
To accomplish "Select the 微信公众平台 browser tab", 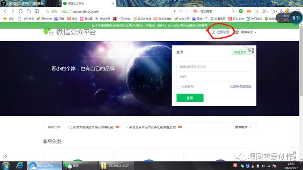I will [89, 3].
